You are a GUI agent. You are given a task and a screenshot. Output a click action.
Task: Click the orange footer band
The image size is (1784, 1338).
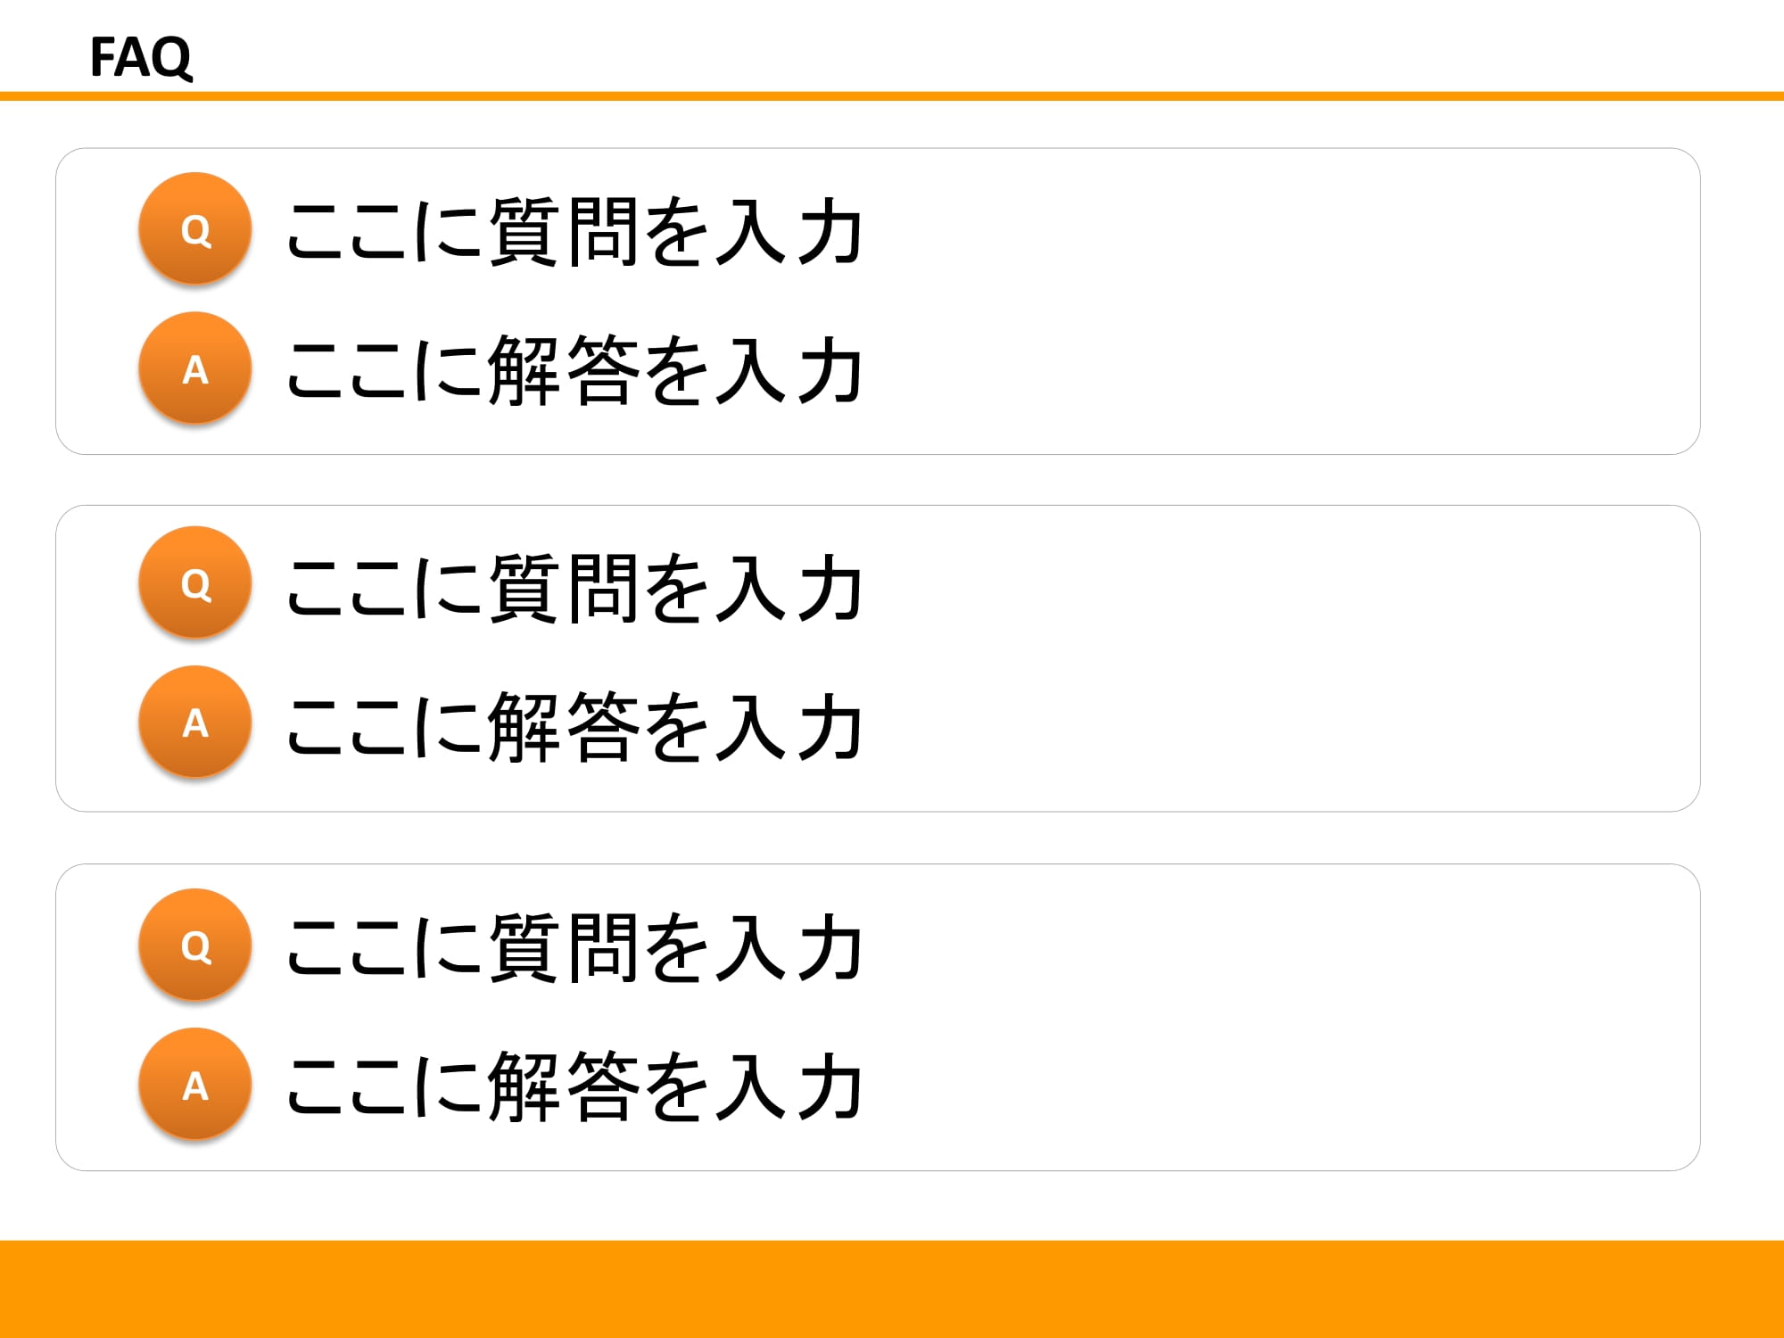coord(892,1289)
